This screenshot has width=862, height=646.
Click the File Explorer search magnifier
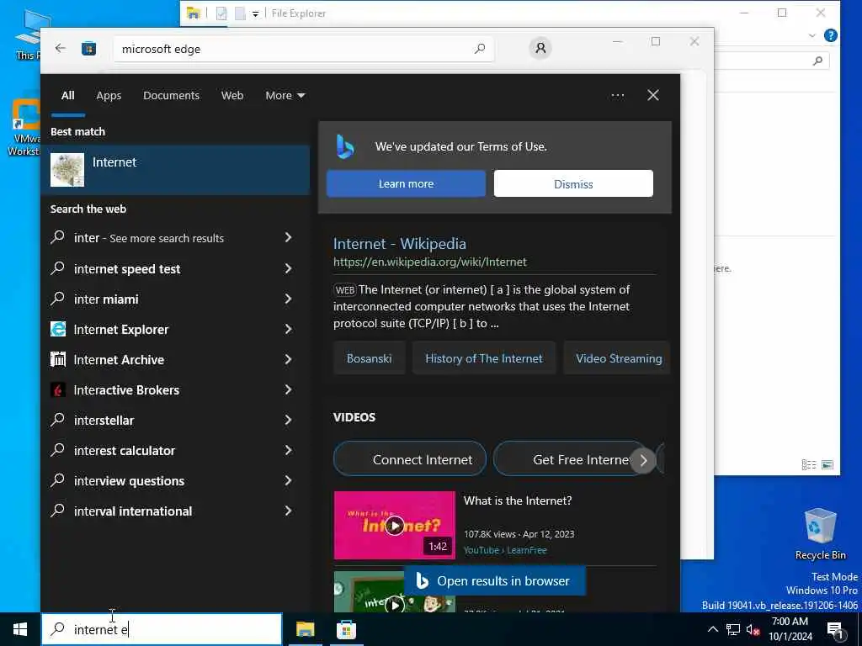(817, 61)
